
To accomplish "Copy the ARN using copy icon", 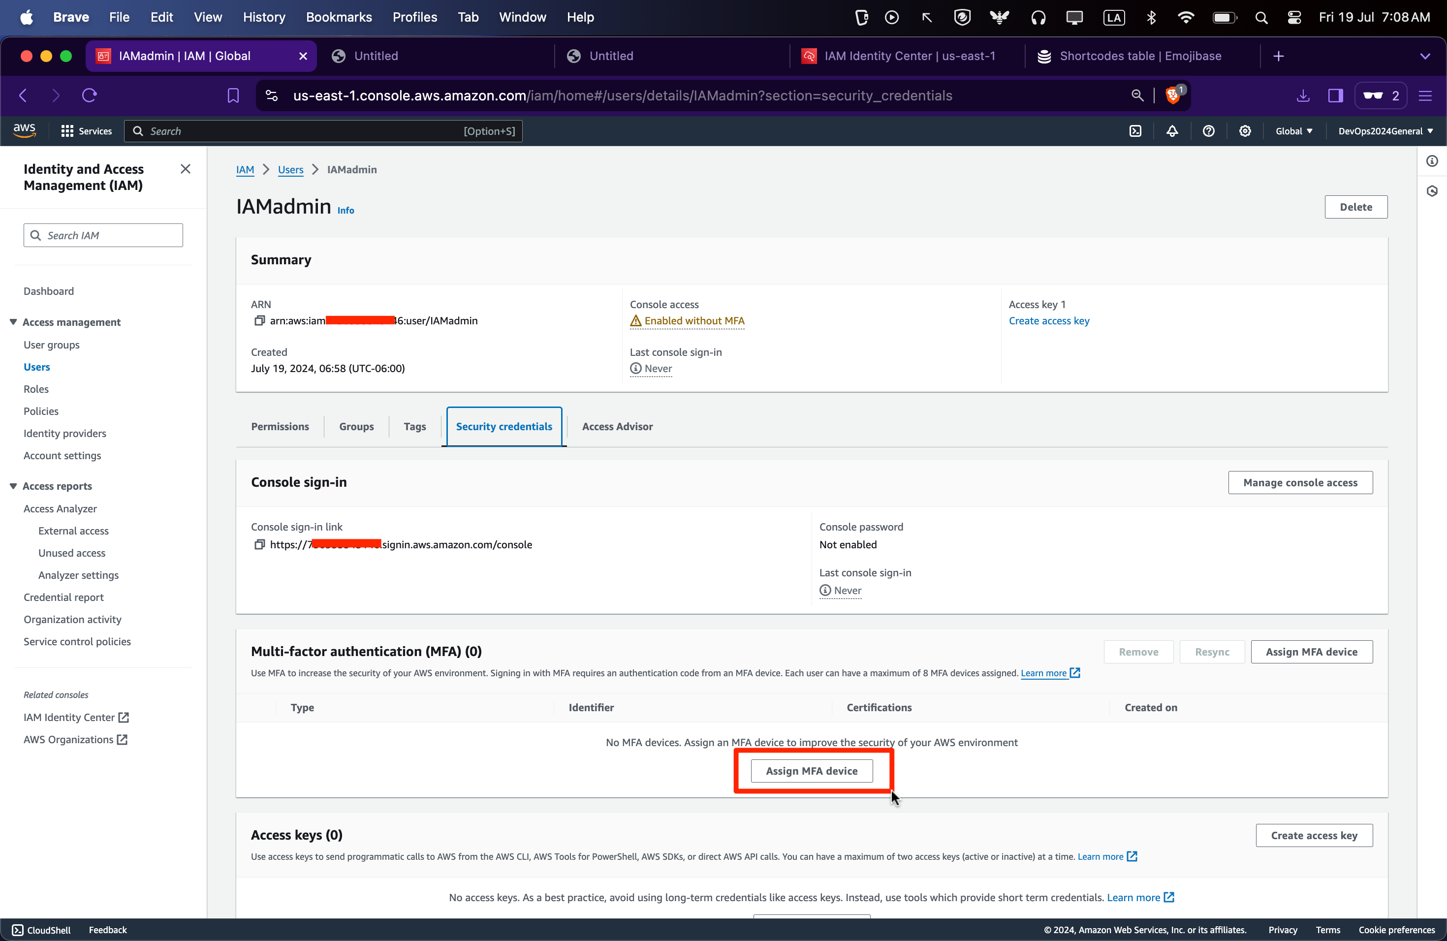I will pyautogui.click(x=259, y=320).
